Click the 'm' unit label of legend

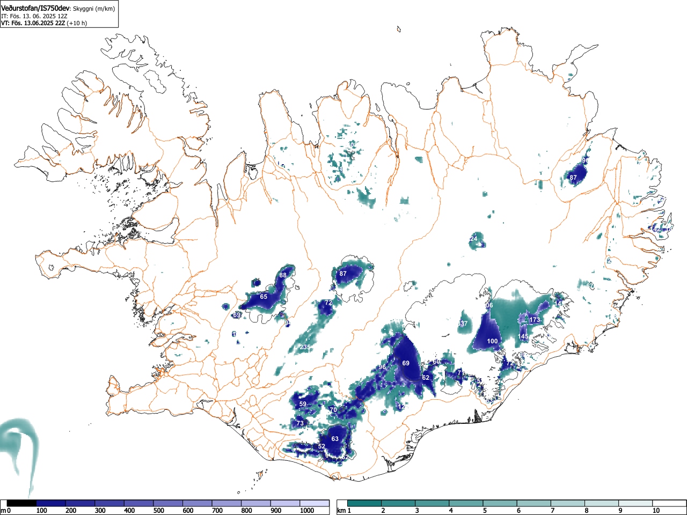3,511
